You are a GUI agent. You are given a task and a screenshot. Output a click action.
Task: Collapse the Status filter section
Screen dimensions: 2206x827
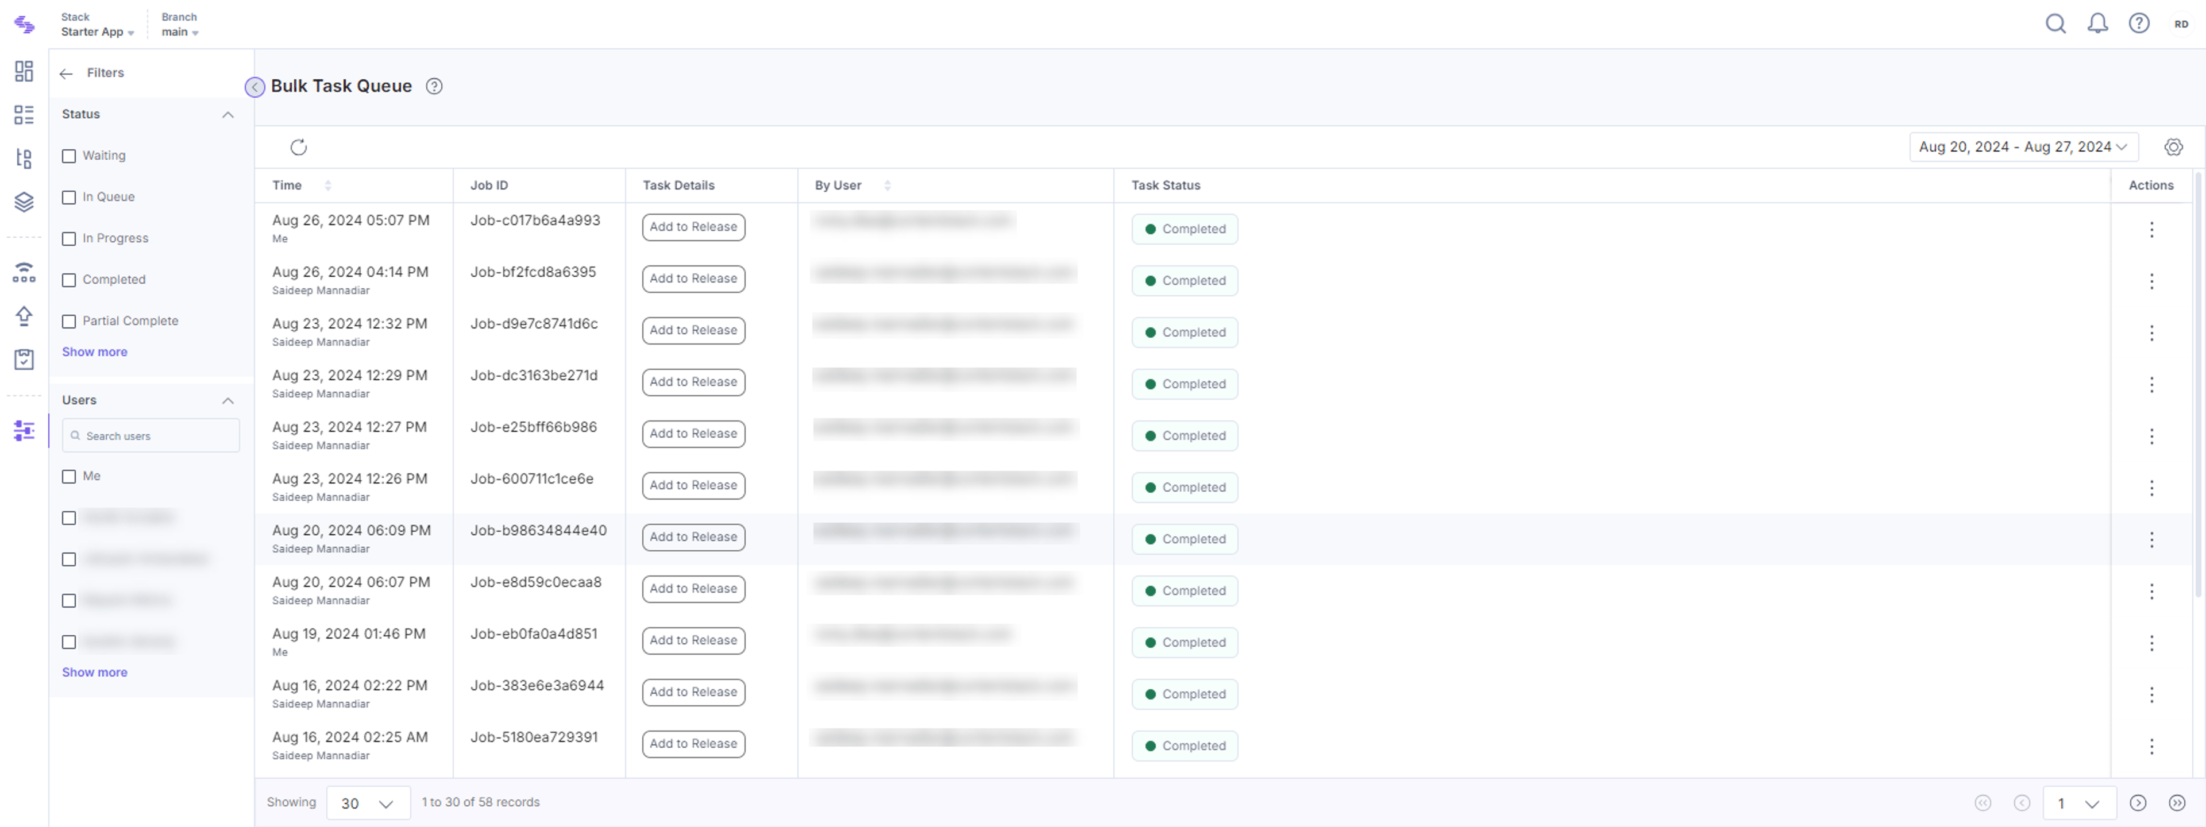click(x=228, y=115)
